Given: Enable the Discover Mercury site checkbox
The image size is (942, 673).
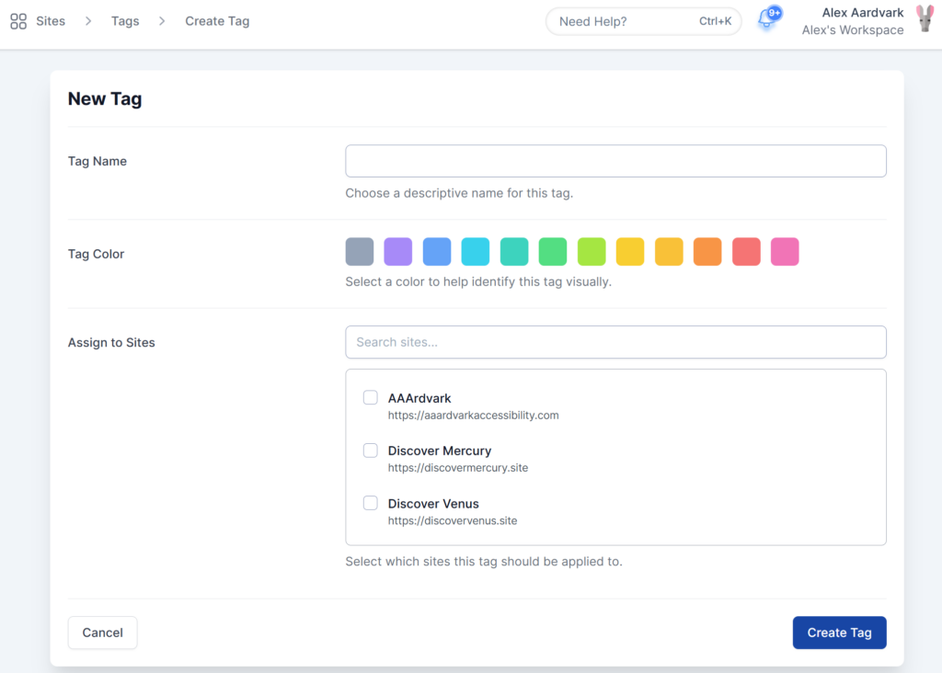Looking at the screenshot, I should (370, 451).
